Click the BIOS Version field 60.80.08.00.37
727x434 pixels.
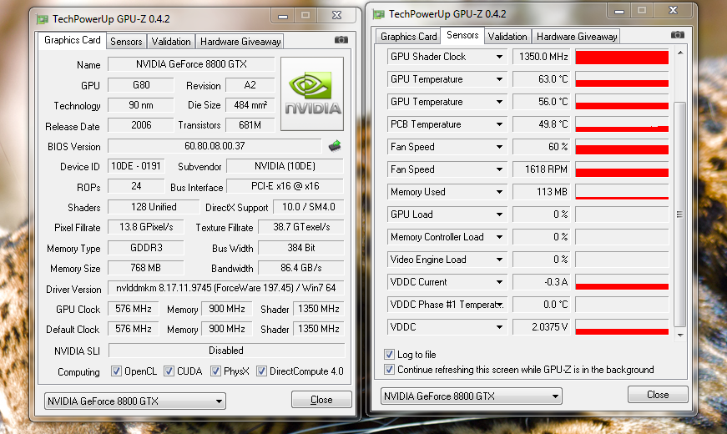(x=215, y=146)
